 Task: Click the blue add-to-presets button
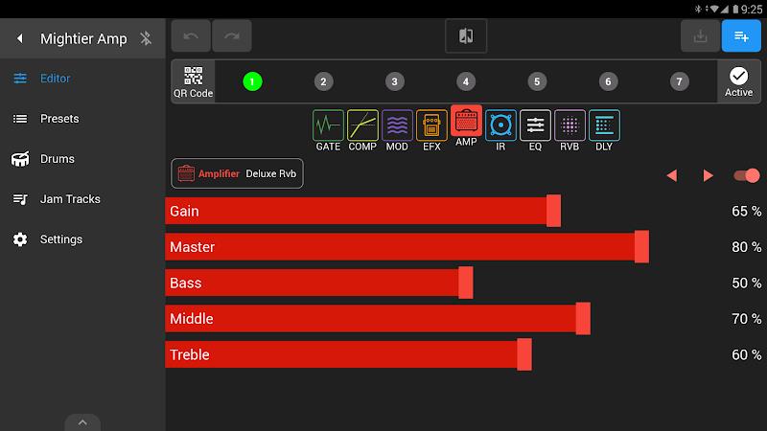click(x=741, y=35)
